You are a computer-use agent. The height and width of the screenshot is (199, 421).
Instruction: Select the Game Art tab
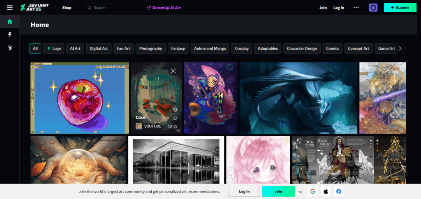386,48
